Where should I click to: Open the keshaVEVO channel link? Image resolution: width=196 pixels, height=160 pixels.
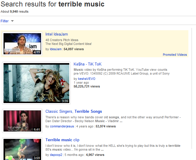87,79
